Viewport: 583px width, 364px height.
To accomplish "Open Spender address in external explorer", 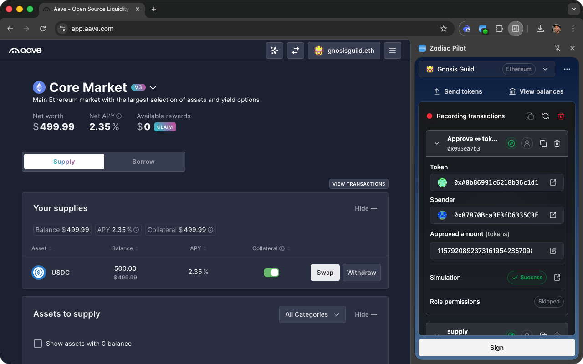I will (553, 215).
